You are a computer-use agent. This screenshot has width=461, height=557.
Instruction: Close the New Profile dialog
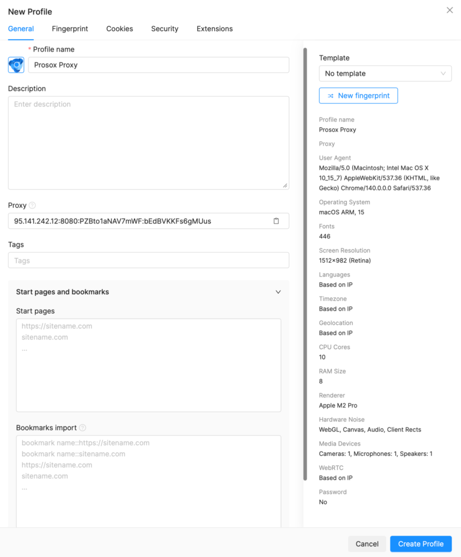pos(450,10)
